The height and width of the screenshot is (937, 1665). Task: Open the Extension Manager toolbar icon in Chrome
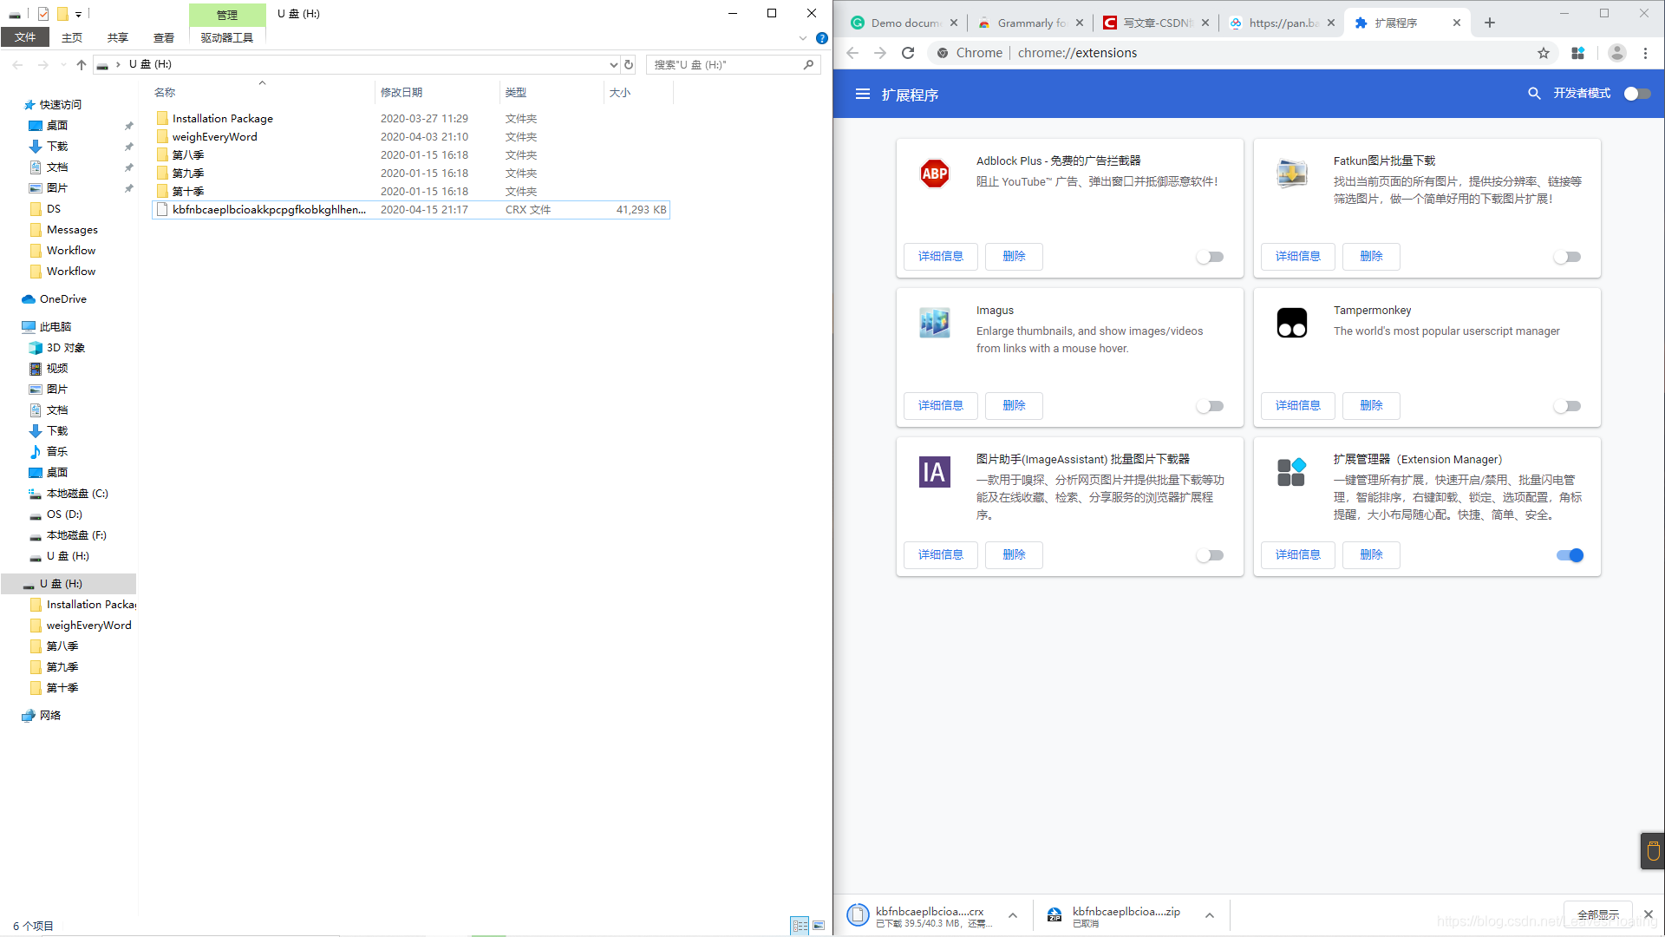1578,53
